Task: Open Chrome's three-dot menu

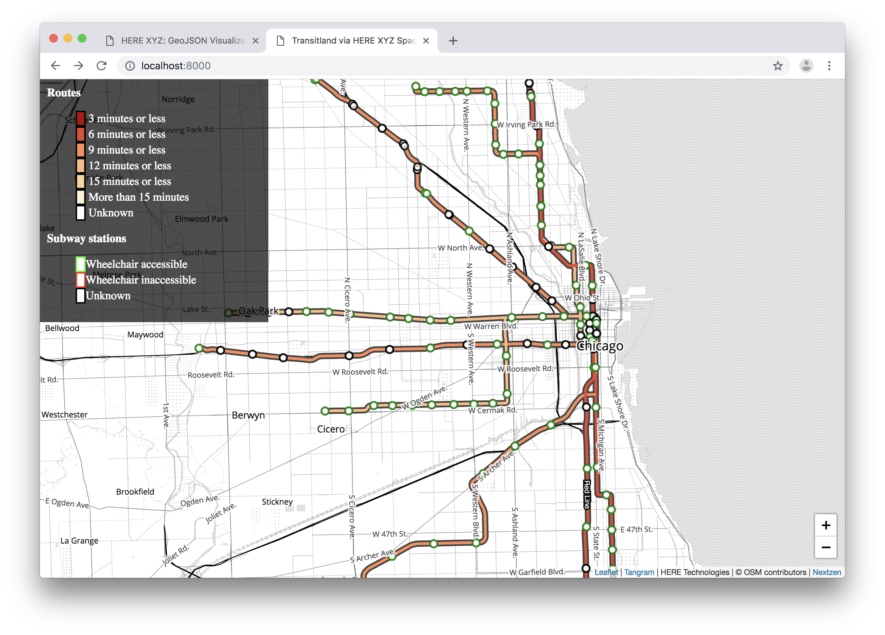Action: click(x=829, y=66)
